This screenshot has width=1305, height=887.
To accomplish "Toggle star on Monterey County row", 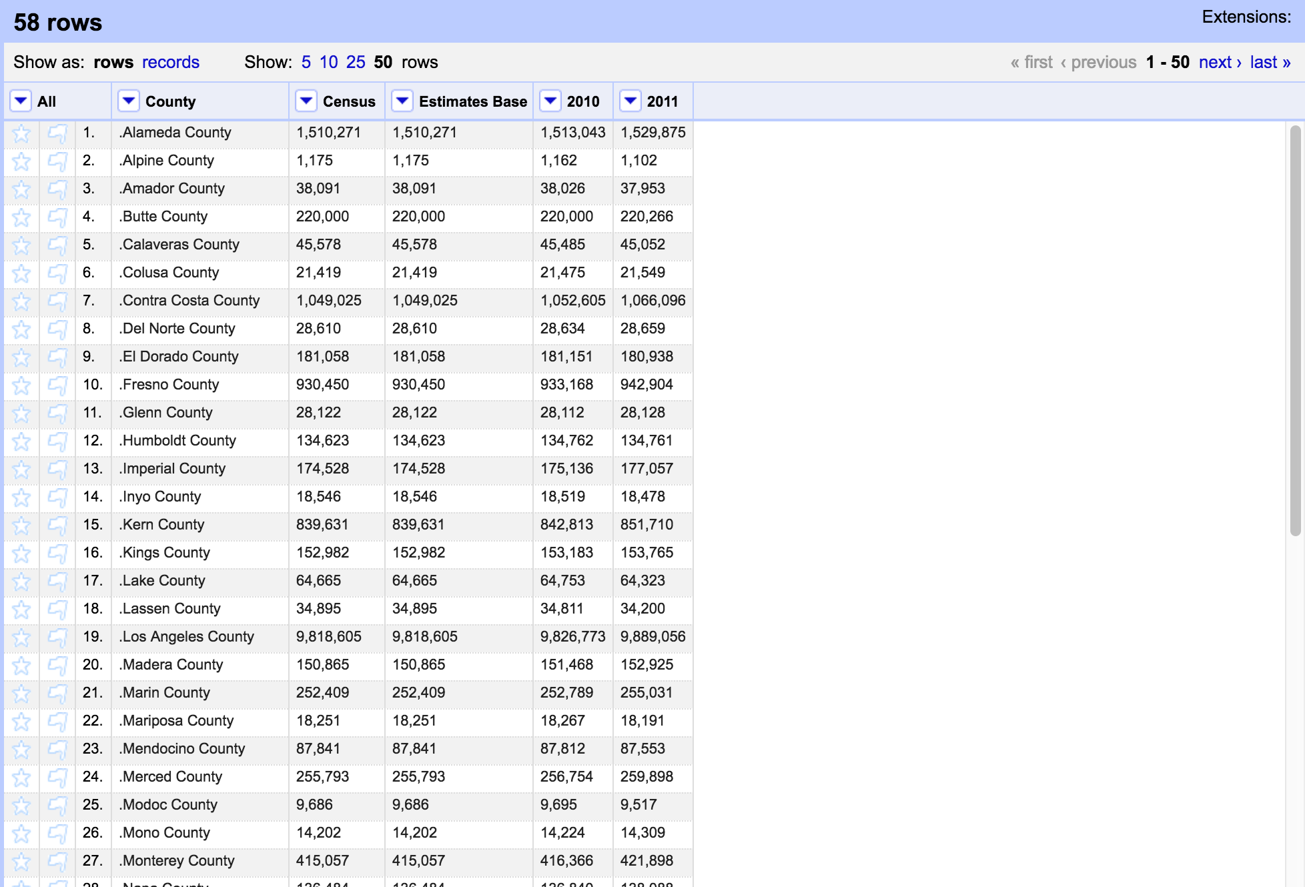I will tap(21, 862).
